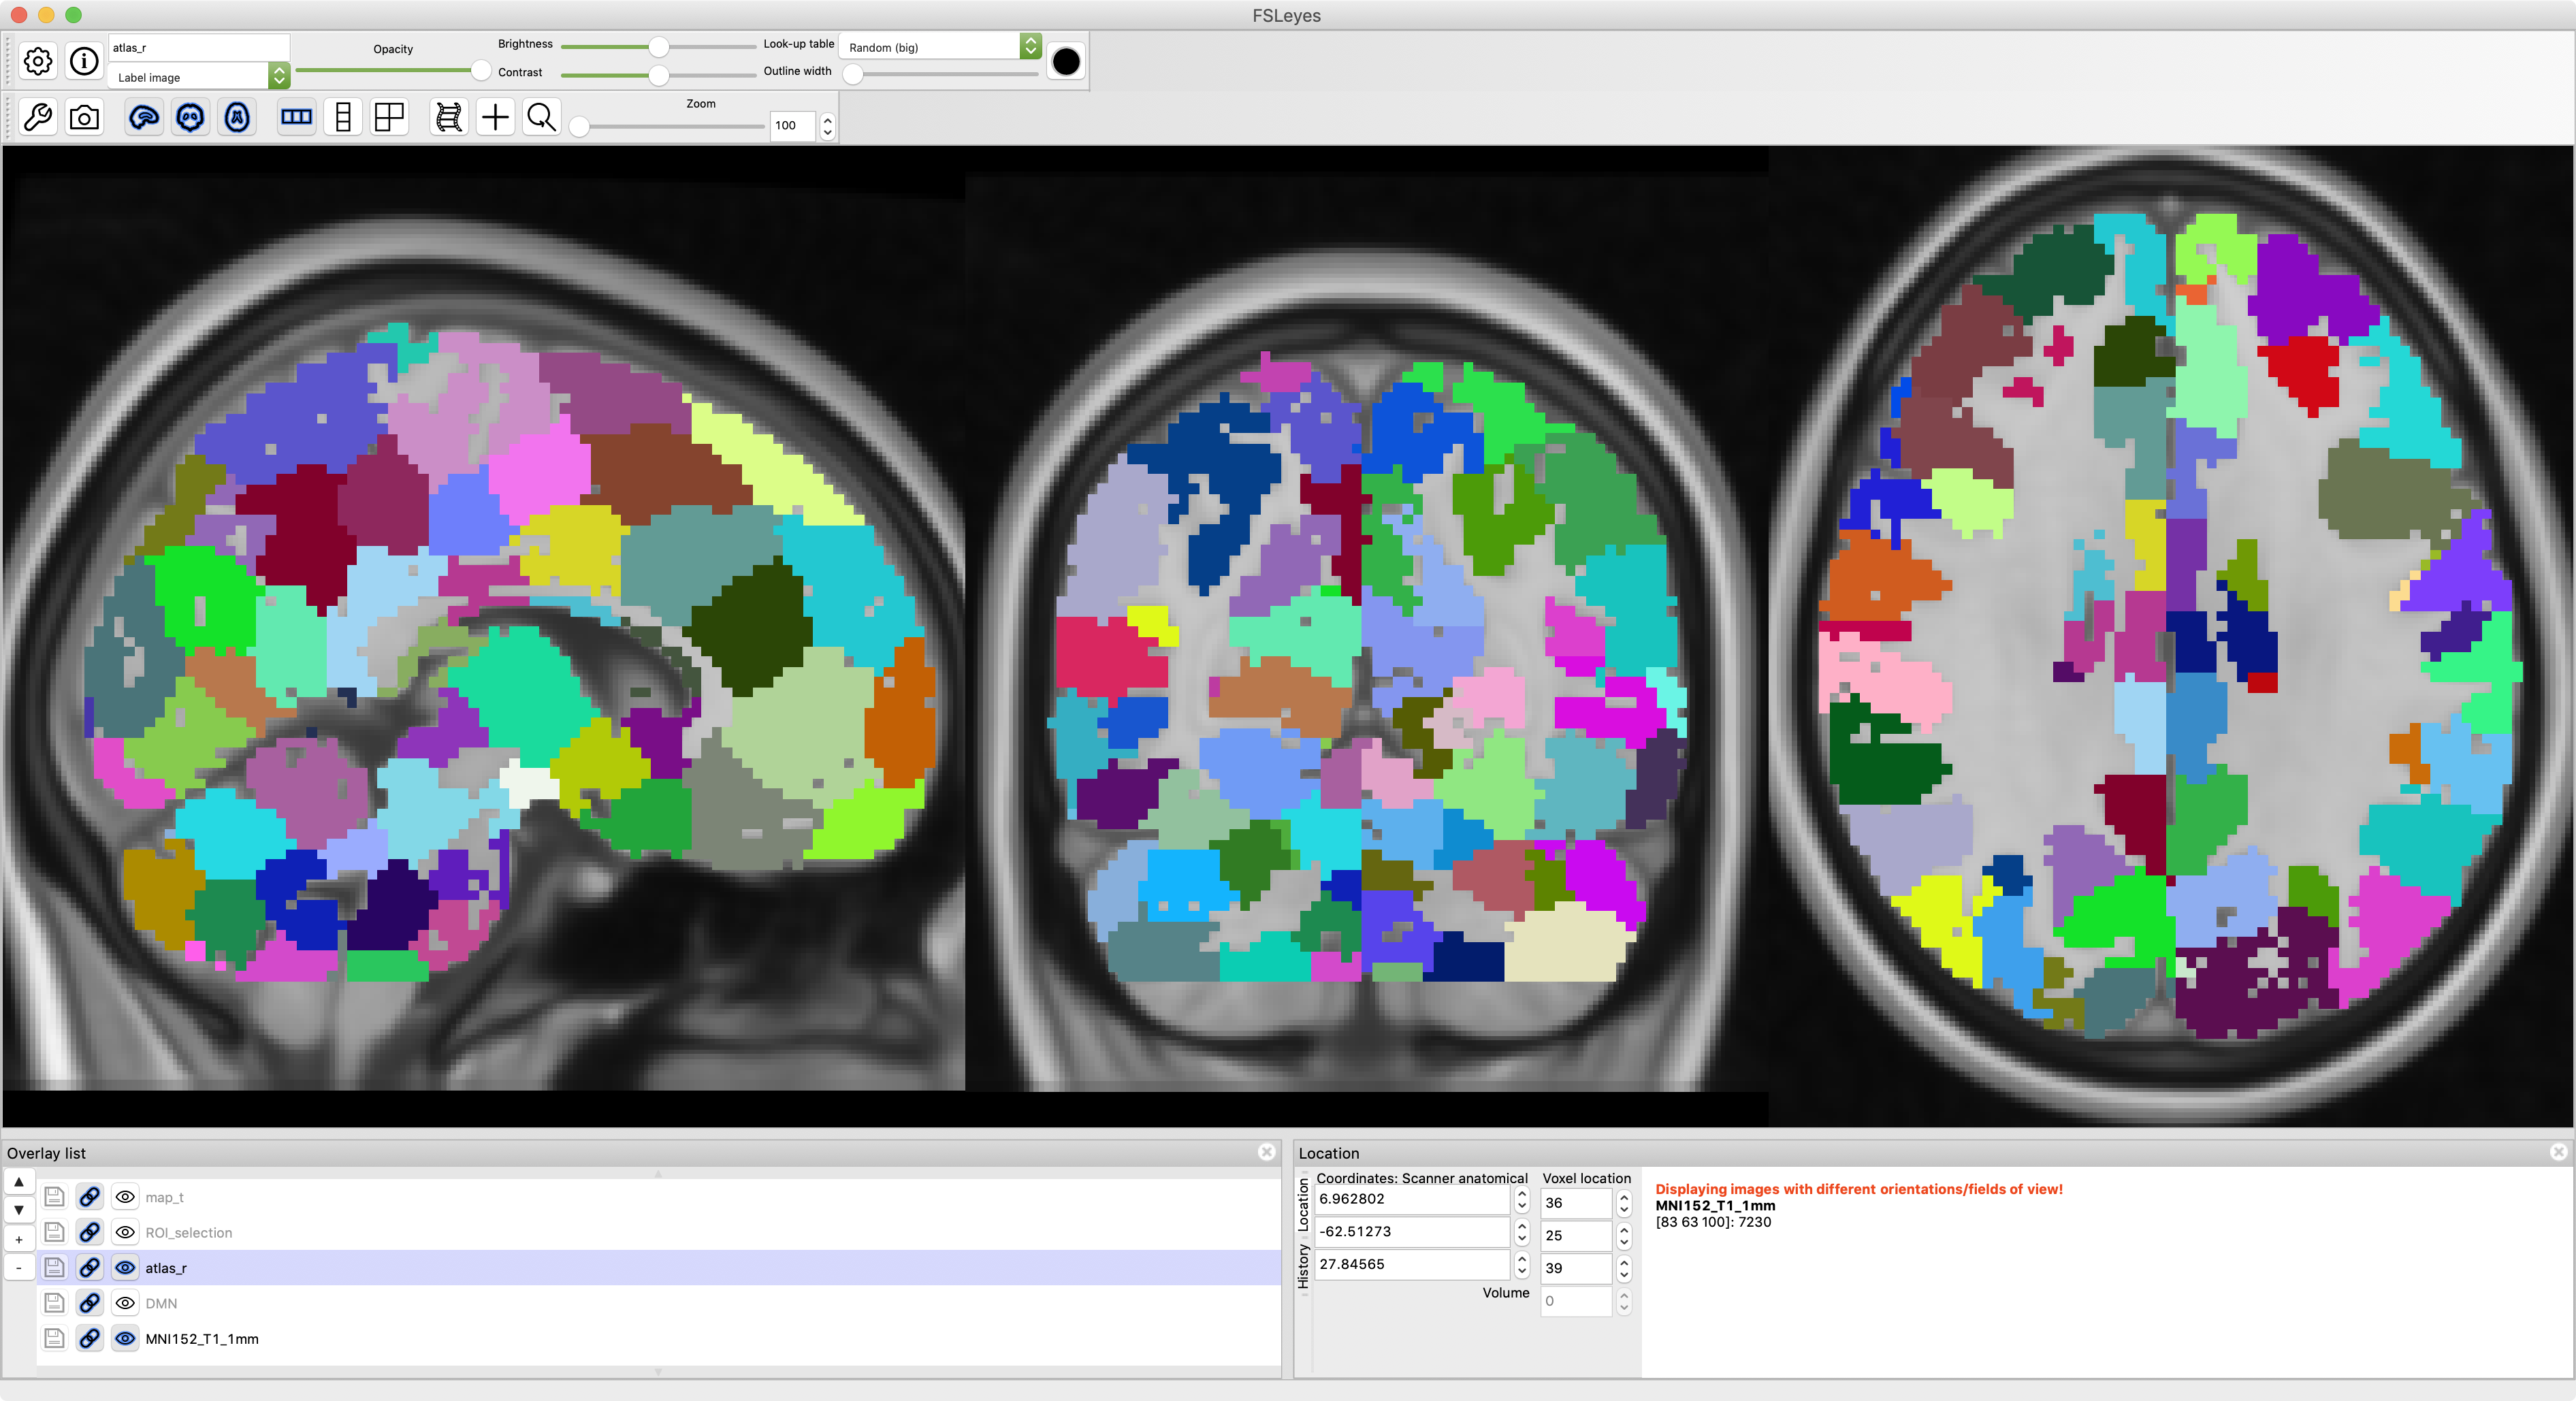Toggle the location cursor crosshair
2576x1401 pixels.
click(x=495, y=118)
